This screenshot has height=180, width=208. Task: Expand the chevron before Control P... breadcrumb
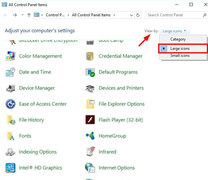pyautogui.click(x=42, y=15)
